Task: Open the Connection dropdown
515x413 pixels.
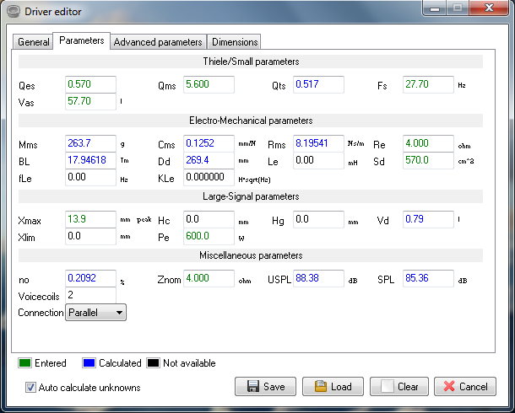Action: coord(95,313)
